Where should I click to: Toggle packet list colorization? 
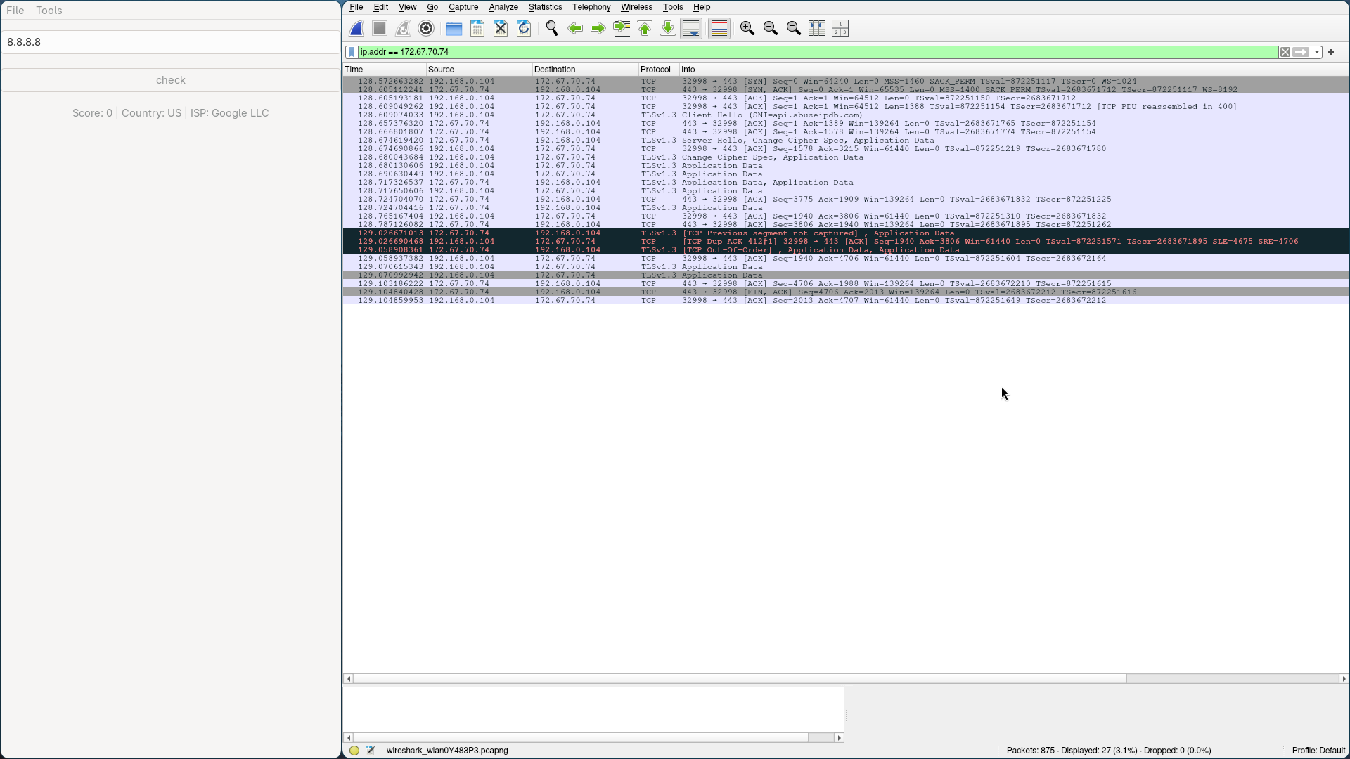[x=719, y=29]
